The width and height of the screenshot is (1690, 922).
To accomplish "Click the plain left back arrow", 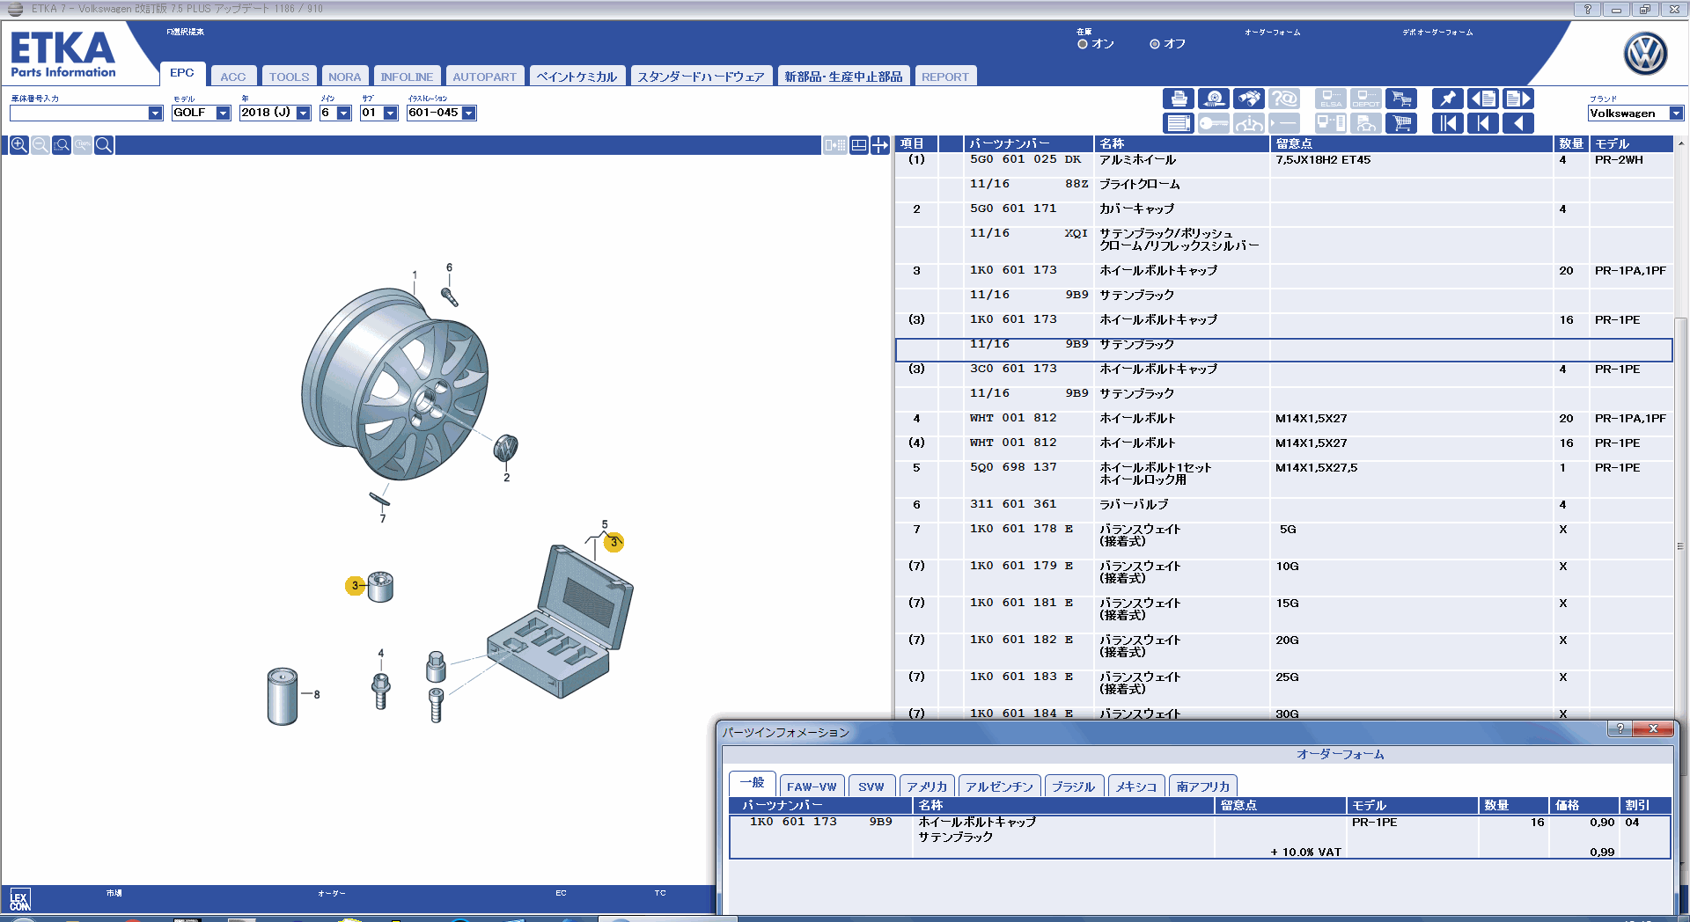I will tap(1517, 123).
